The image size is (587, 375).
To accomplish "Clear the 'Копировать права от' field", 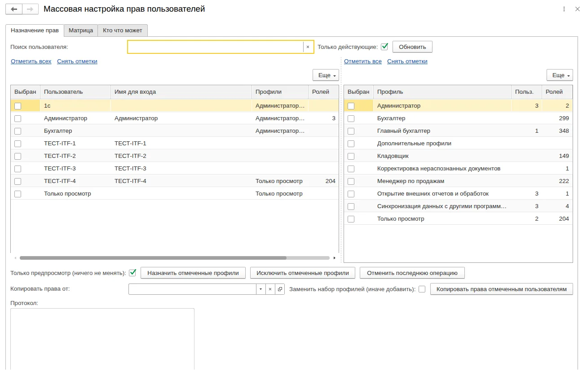I will pos(270,289).
